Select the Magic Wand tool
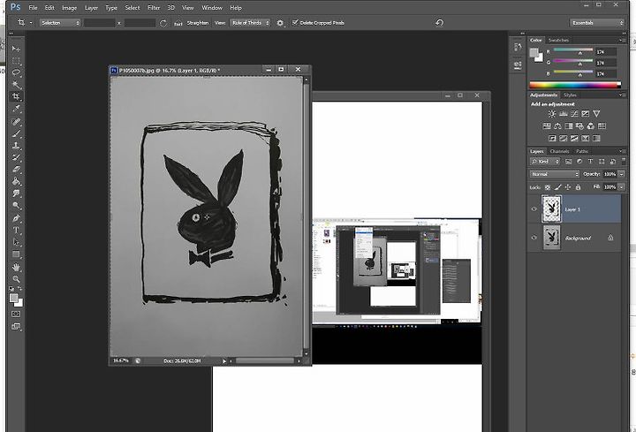Viewport: 636px width, 432px height. [16, 85]
